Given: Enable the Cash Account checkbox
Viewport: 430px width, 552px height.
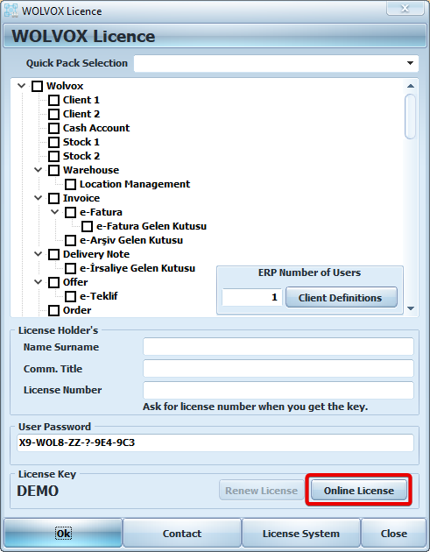Looking at the screenshot, I should (53, 128).
